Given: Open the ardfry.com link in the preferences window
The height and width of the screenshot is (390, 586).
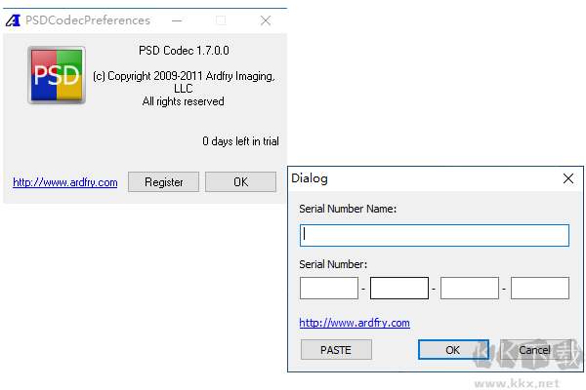Looking at the screenshot, I should pyautogui.click(x=65, y=182).
